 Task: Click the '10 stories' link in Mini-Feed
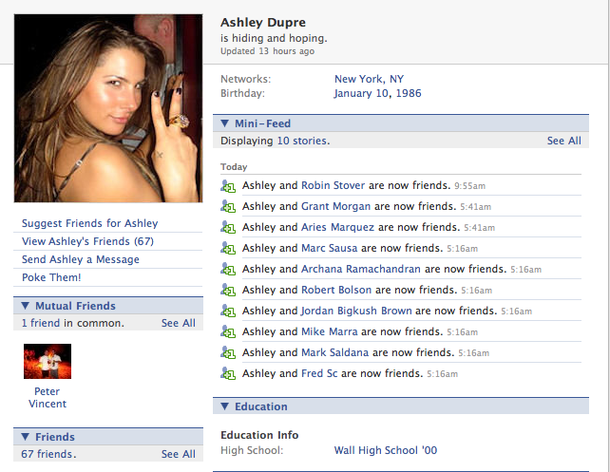[x=303, y=141]
